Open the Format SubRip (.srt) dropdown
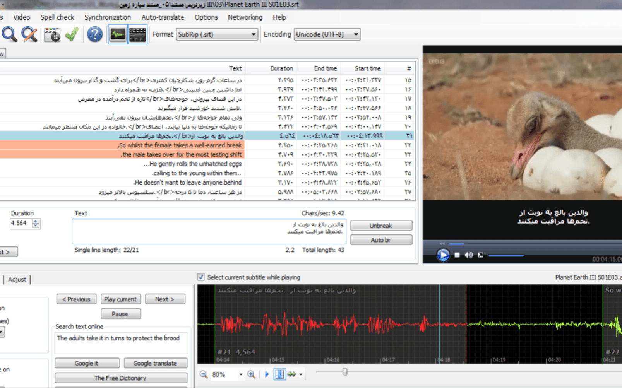Image resolution: width=622 pixels, height=388 pixels. tap(217, 34)
